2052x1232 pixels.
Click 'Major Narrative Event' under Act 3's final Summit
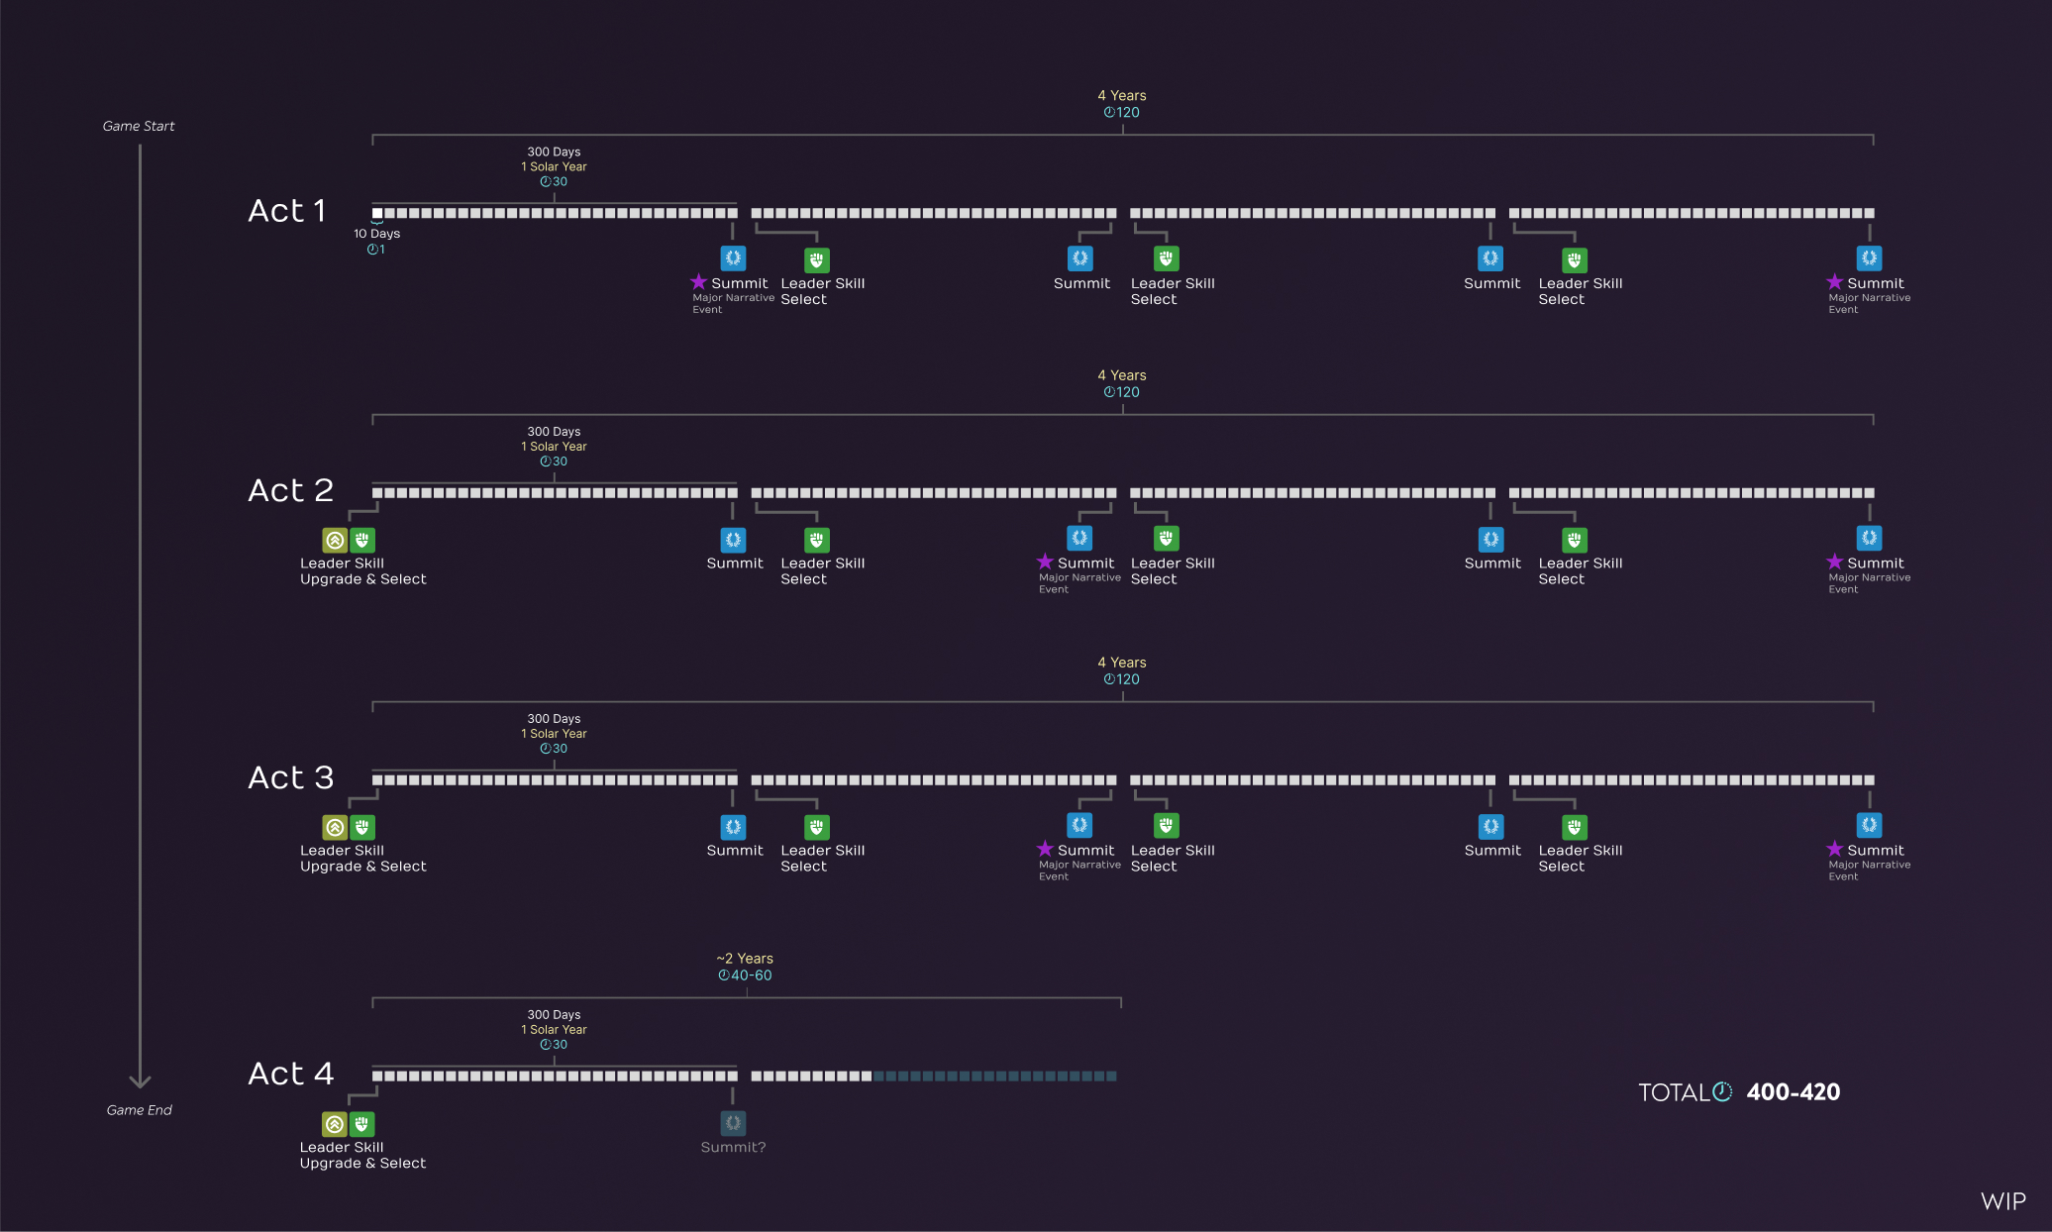(1869, 871)
